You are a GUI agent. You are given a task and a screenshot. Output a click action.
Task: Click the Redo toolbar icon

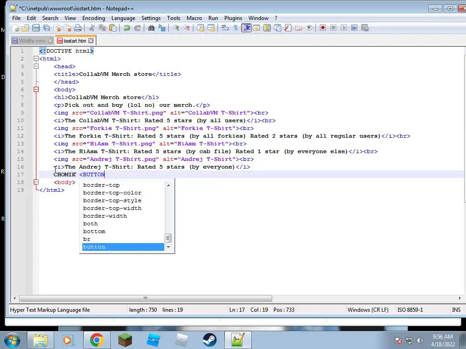pos(137,28)
